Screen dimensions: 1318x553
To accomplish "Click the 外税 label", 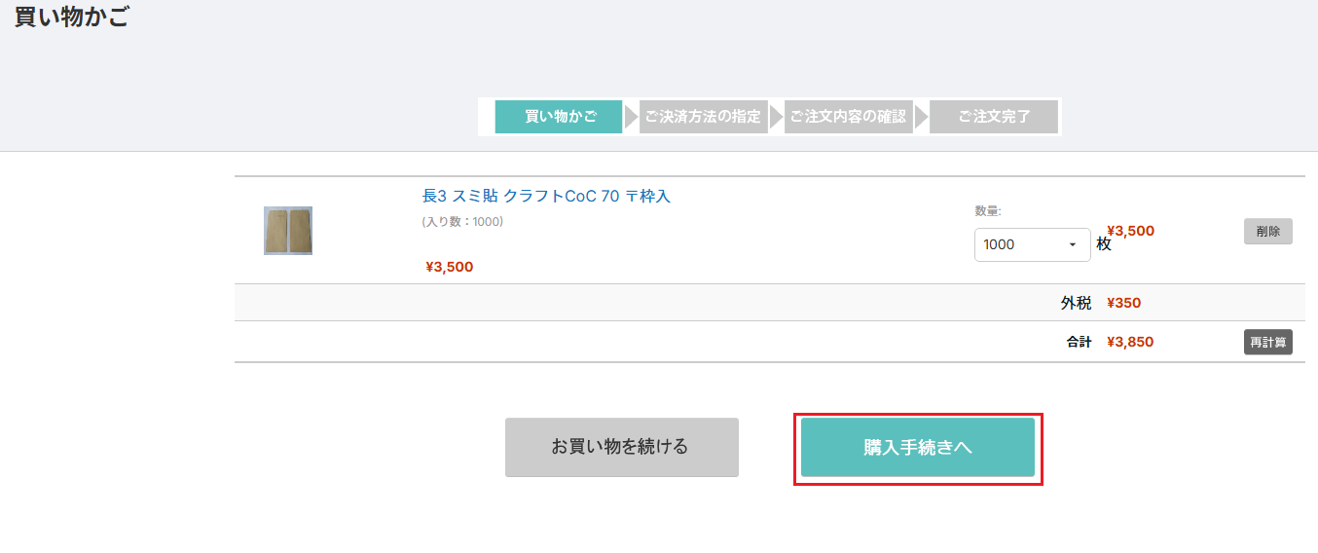I will click(x=1076, y=303).
